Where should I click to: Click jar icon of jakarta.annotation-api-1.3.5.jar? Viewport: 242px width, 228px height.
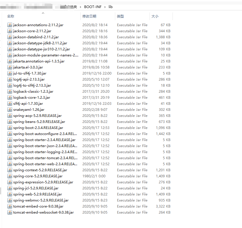pyautogui.click(x=10, y=61)
